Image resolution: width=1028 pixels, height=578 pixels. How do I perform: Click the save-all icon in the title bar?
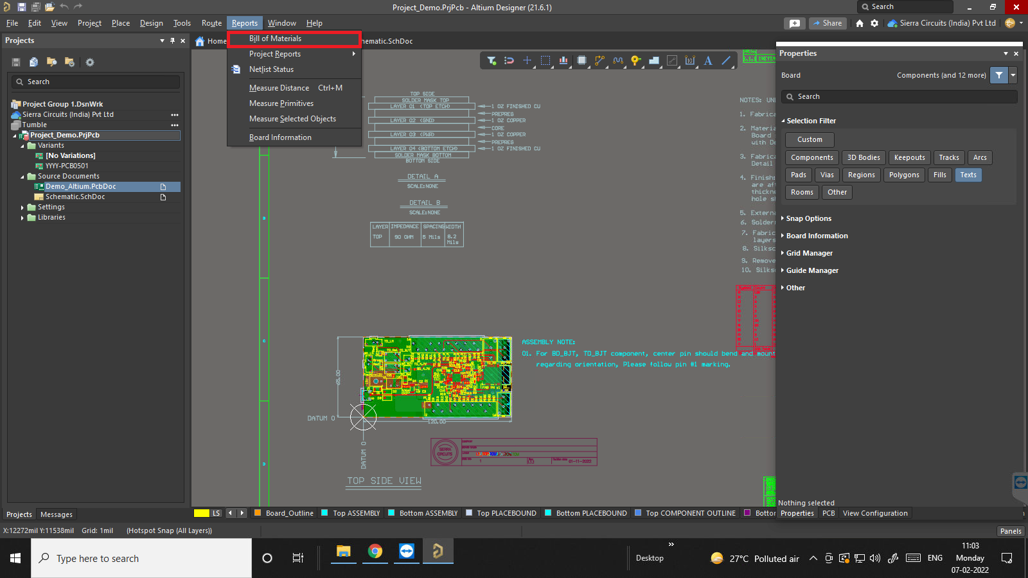[35, 7]
